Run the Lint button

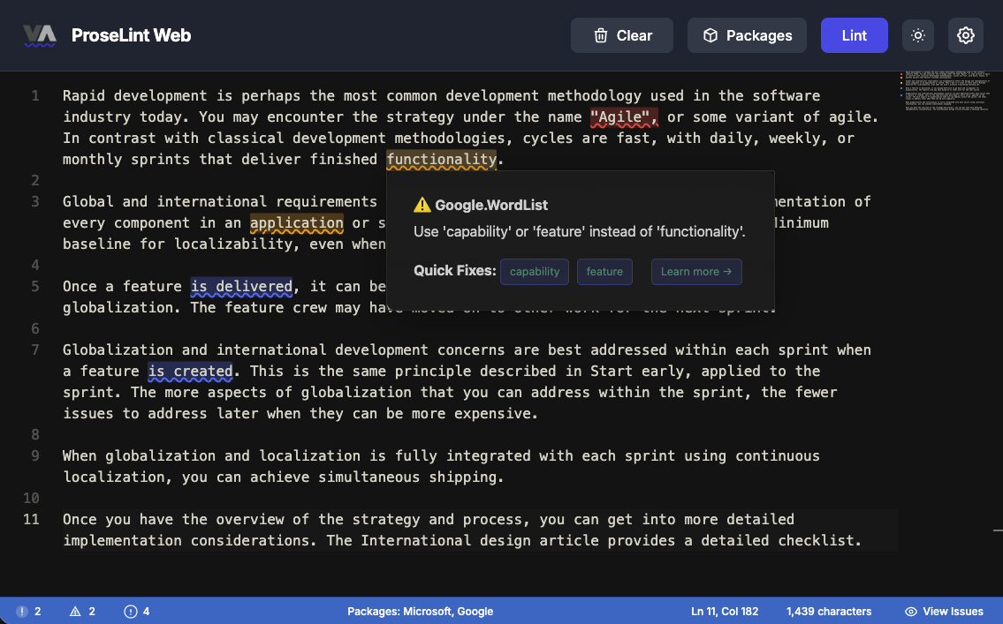pos(854,35)
